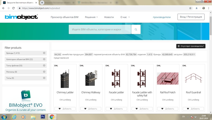Viewport: 212px width, 120px height.
Task: Click CW Lundberg under Chimney Walkway
Action: point(91,100)
